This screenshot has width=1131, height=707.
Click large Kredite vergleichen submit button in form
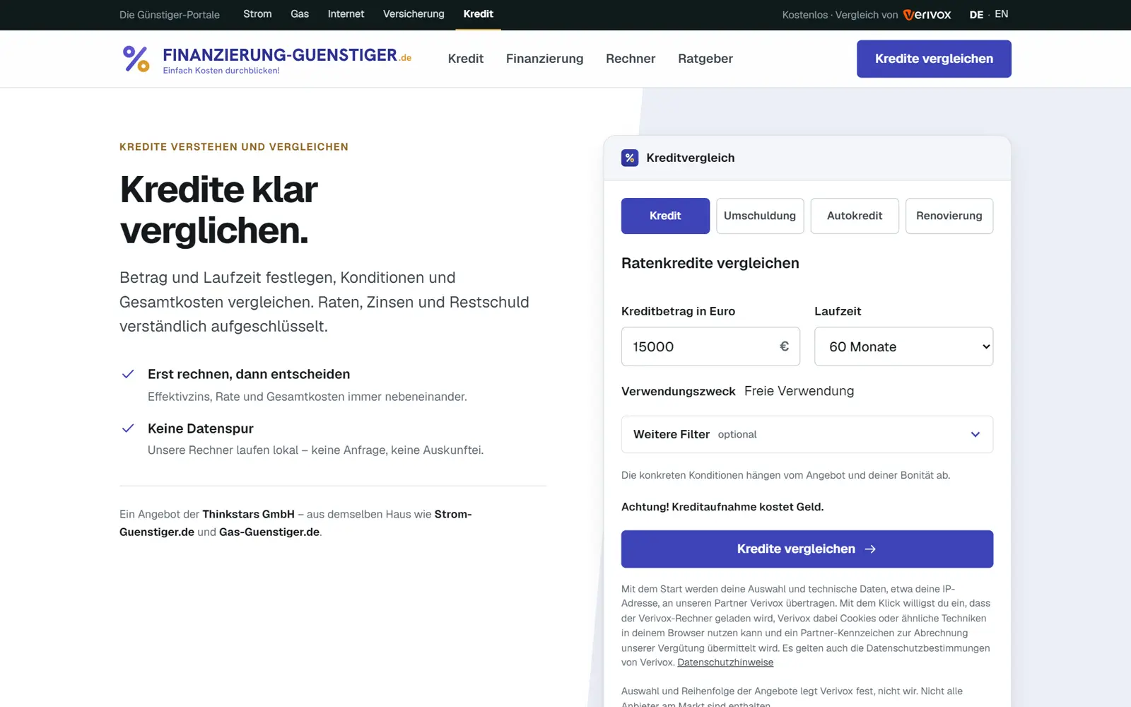[807, 549]
